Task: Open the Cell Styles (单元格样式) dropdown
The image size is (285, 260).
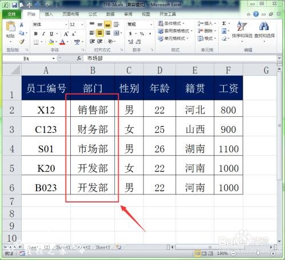Action: pos(173,38)
